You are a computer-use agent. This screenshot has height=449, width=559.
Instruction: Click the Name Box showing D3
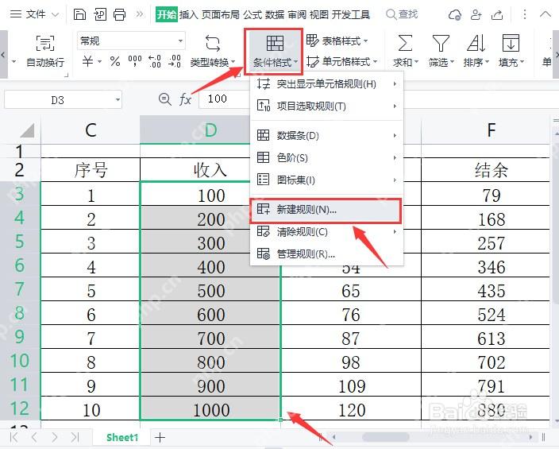tap(58, 100)
